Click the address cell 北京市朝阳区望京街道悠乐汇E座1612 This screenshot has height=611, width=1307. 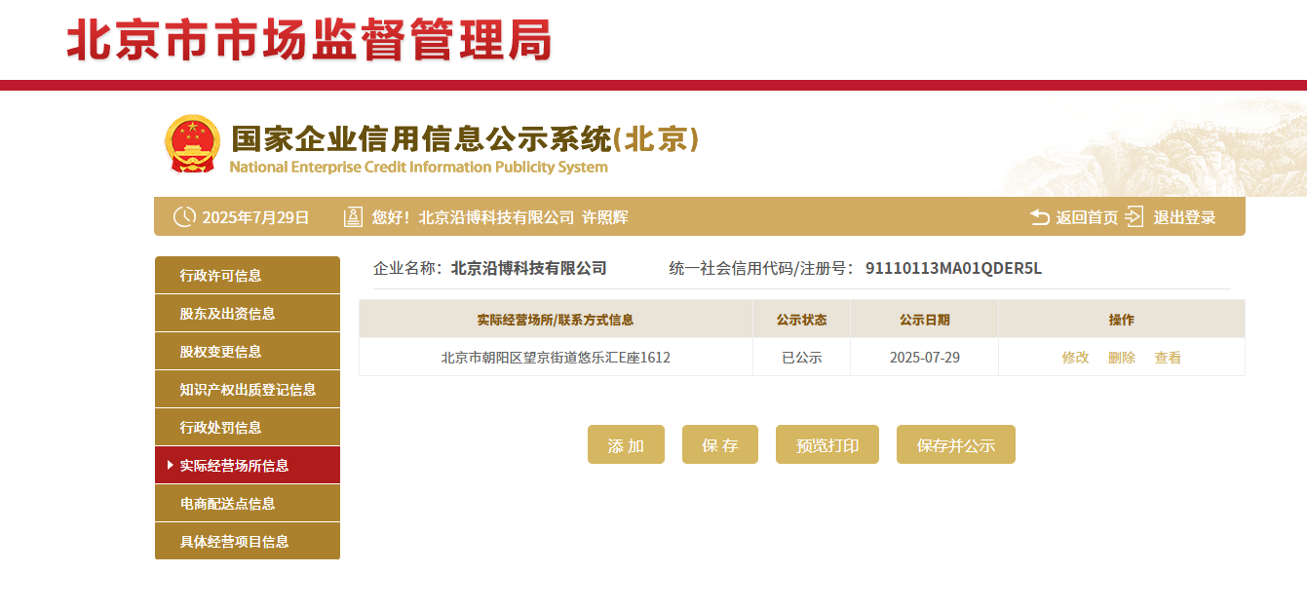click(556, 358)
